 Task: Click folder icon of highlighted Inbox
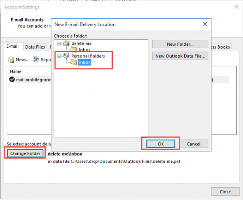coord(74,62)
